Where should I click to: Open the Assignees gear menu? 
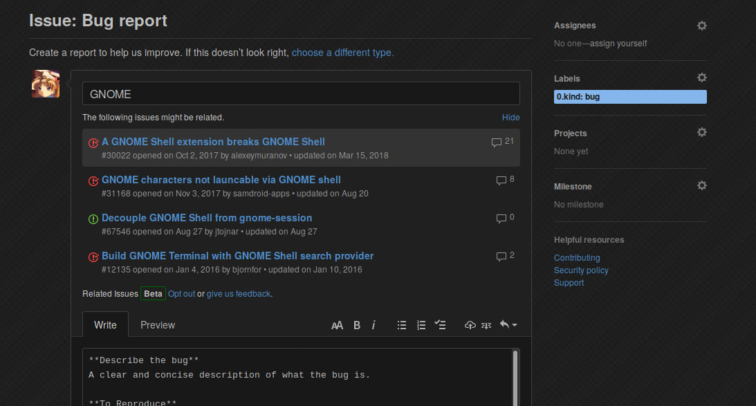[701, 26]
